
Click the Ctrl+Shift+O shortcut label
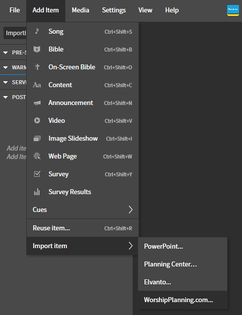pyautogui.click(x=118, y=67)
